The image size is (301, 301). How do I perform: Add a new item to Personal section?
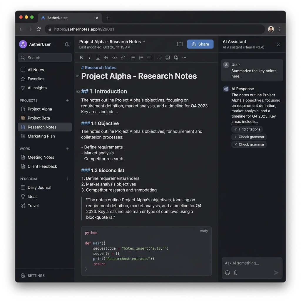pyautogui.click(x=67, y=179)
